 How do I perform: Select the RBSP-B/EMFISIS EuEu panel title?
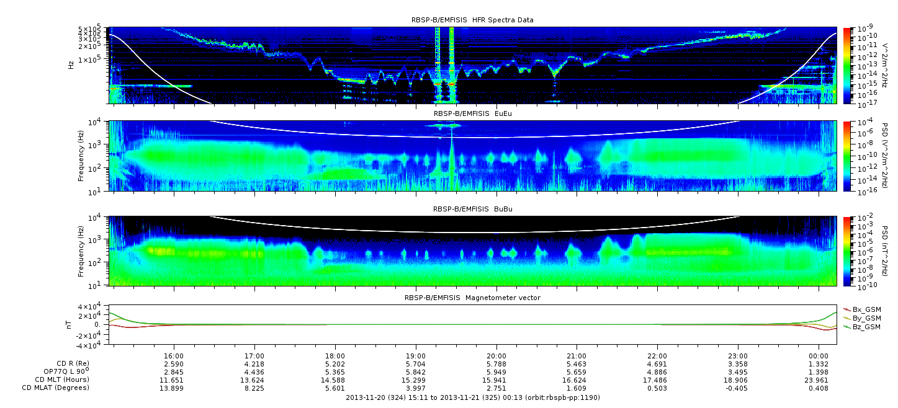472,114
